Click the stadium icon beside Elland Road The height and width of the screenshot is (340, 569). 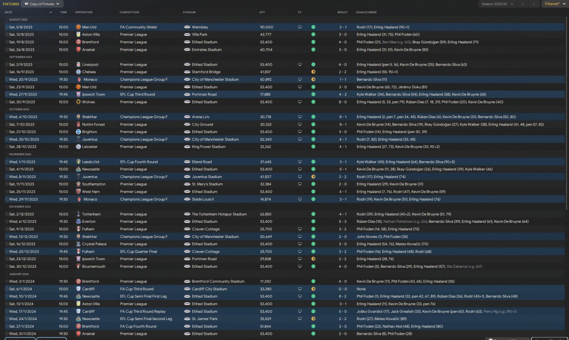[187, 162]
